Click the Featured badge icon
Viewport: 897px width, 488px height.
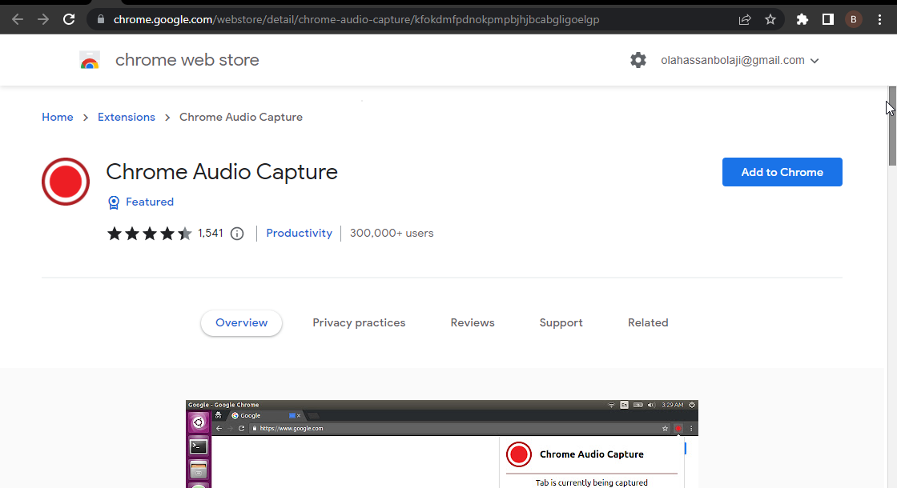pyautogui.click(x=114, y=202)
